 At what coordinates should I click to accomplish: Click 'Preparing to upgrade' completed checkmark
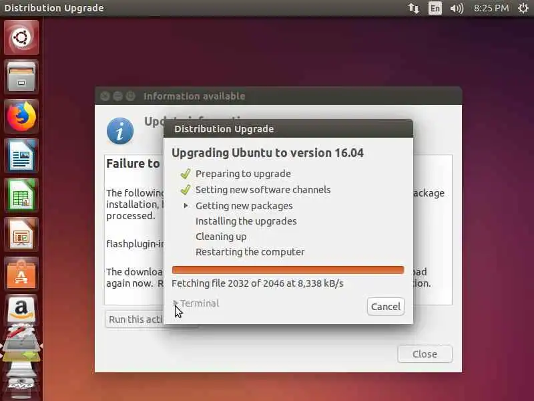coord(186,174)
